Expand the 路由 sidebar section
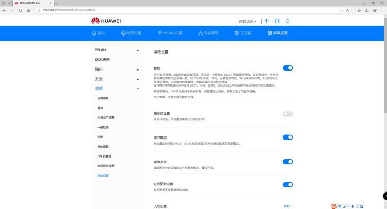 tap(117, 69)
